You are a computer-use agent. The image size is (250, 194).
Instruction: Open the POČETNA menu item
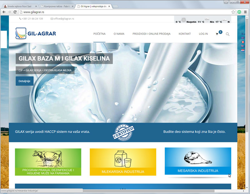[x=99, y=34]
